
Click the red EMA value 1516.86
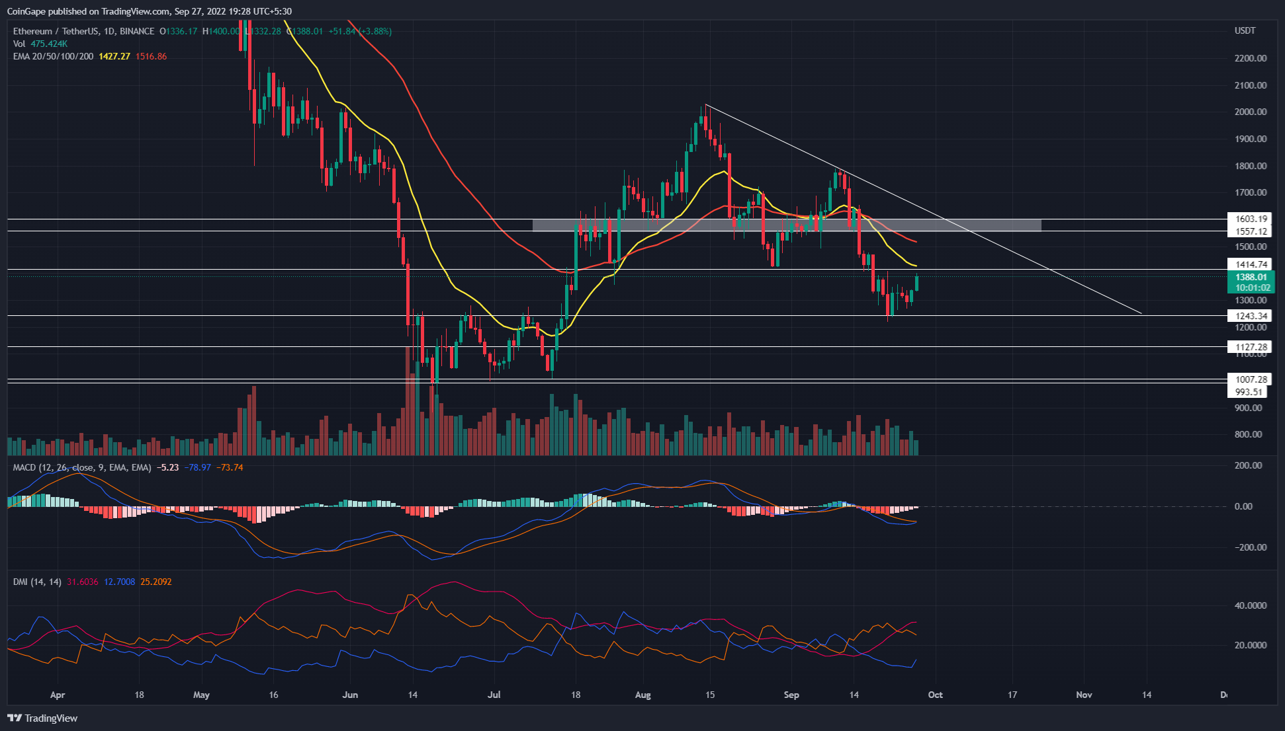[x=151, y=56]
